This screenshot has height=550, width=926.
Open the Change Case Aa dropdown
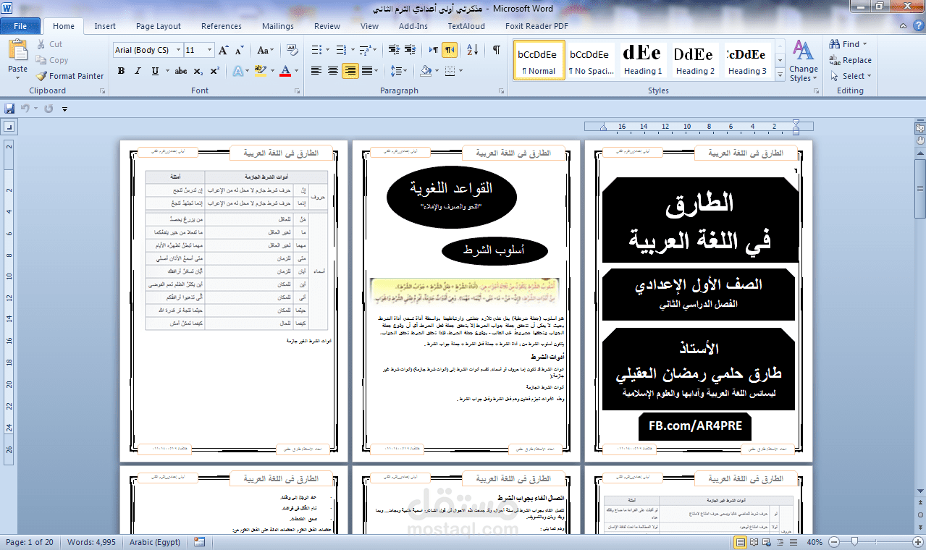pos(265,50)
